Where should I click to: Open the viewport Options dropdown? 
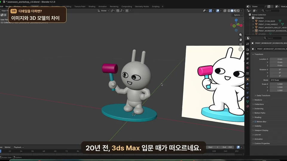click(x=238, y=15)
